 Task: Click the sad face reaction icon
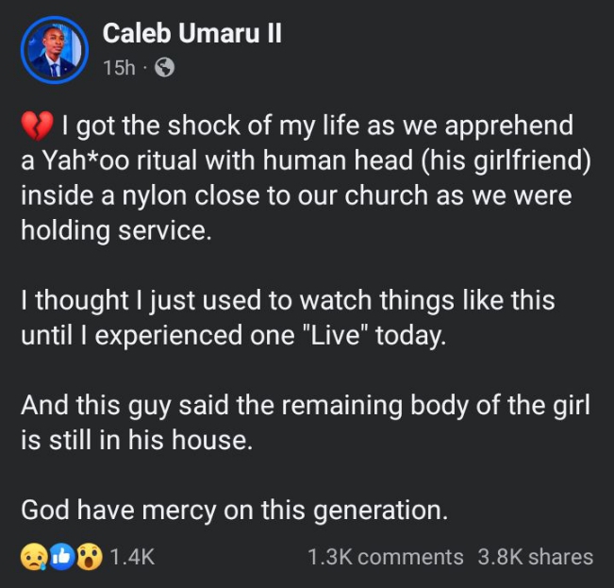[34, 557]
